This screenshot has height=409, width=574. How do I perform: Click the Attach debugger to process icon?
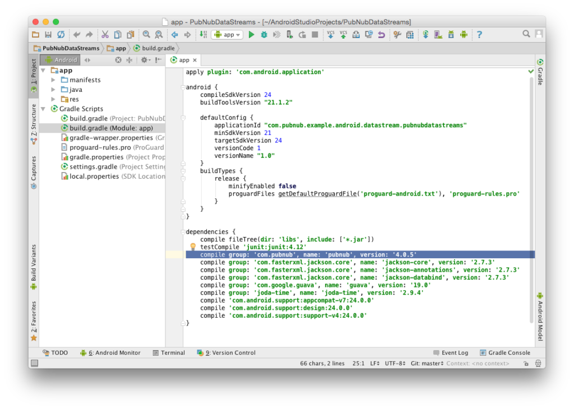290,35
